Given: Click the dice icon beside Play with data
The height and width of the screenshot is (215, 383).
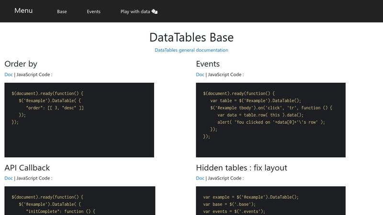Looking at the screenshot, I should click(x=154, y=11).
